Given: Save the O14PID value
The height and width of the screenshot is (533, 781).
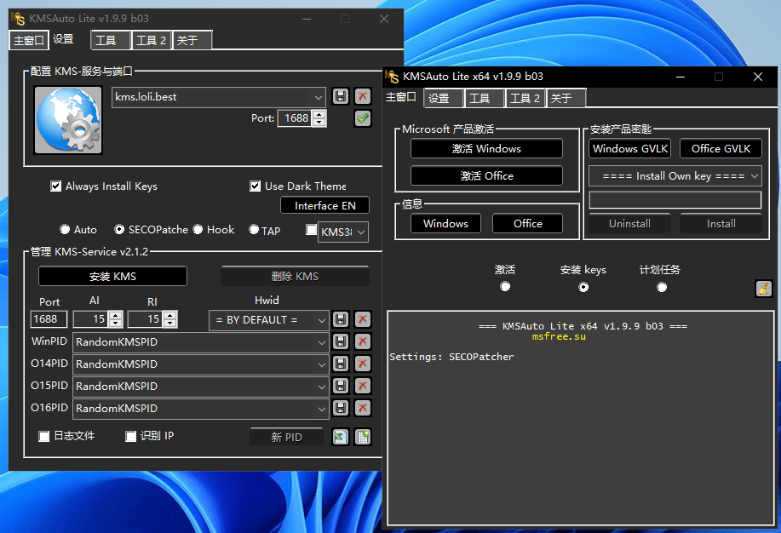Looking at the screenshot, I should click(x=341, y=364).
